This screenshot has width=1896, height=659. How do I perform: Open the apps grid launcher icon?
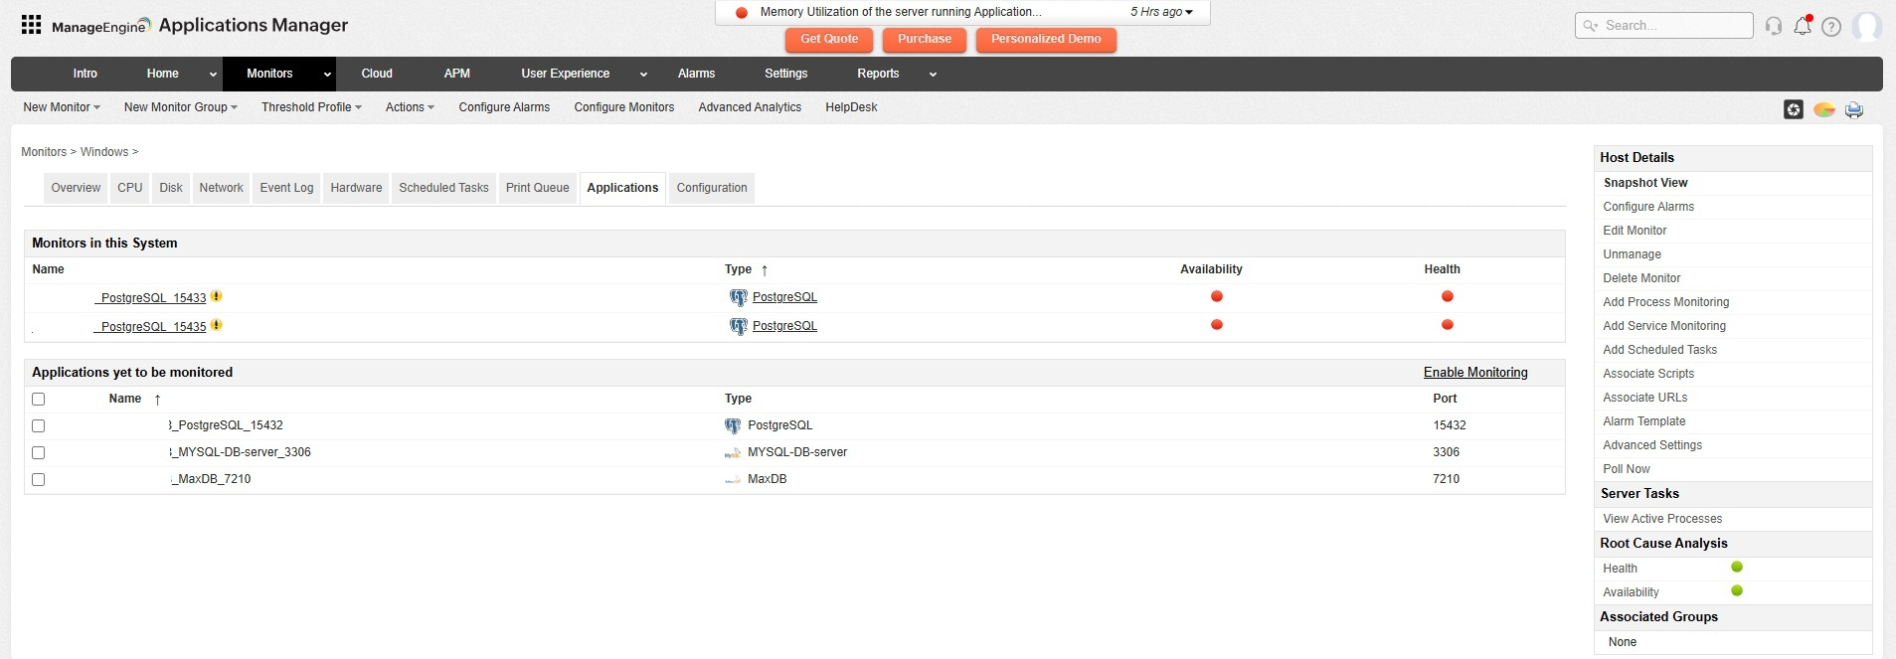pyautogui.click(x=31, y=25)
